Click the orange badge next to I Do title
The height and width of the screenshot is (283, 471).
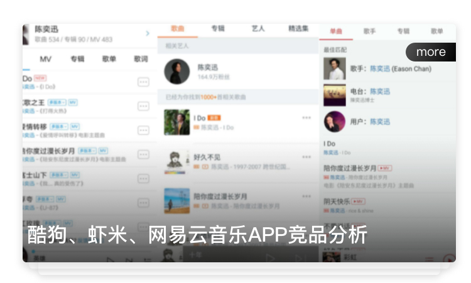click(214, 118)
